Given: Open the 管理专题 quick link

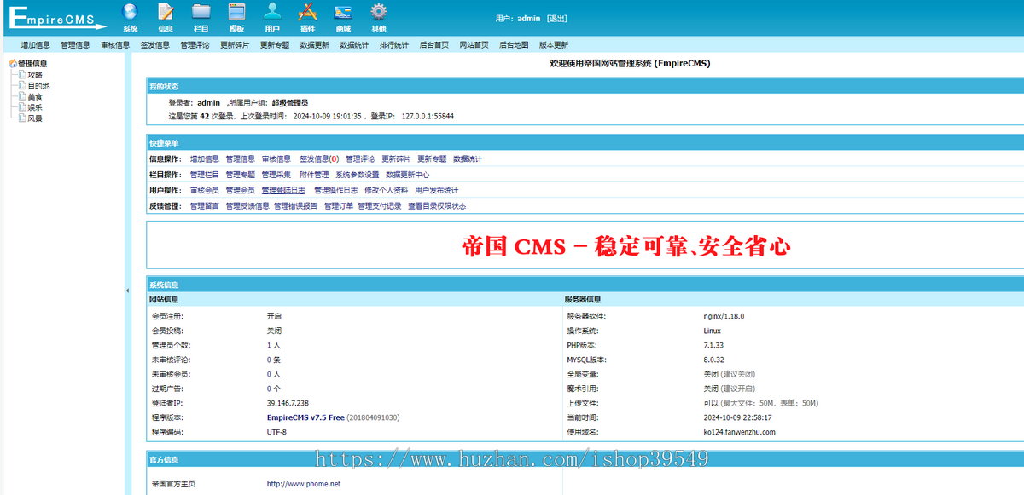Looking at the screenshot, I should point(241,174).
